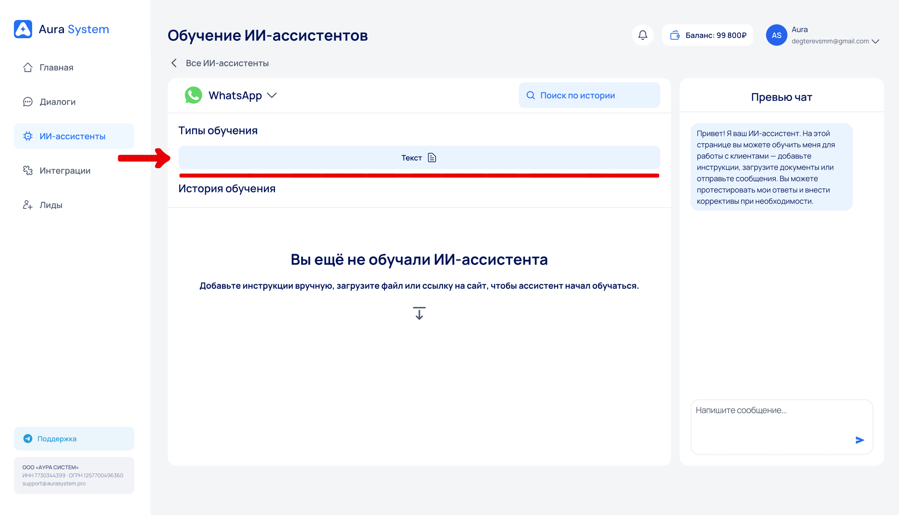Open Главная in the sidebar
This screenshot has width=899, height=515.
[x=56, y=67]
